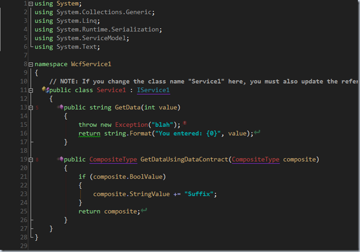The width and height of the screenshot is (360, 252).
Task: Click the "You entered: {0}" string literal
Action: pos(188,133)
